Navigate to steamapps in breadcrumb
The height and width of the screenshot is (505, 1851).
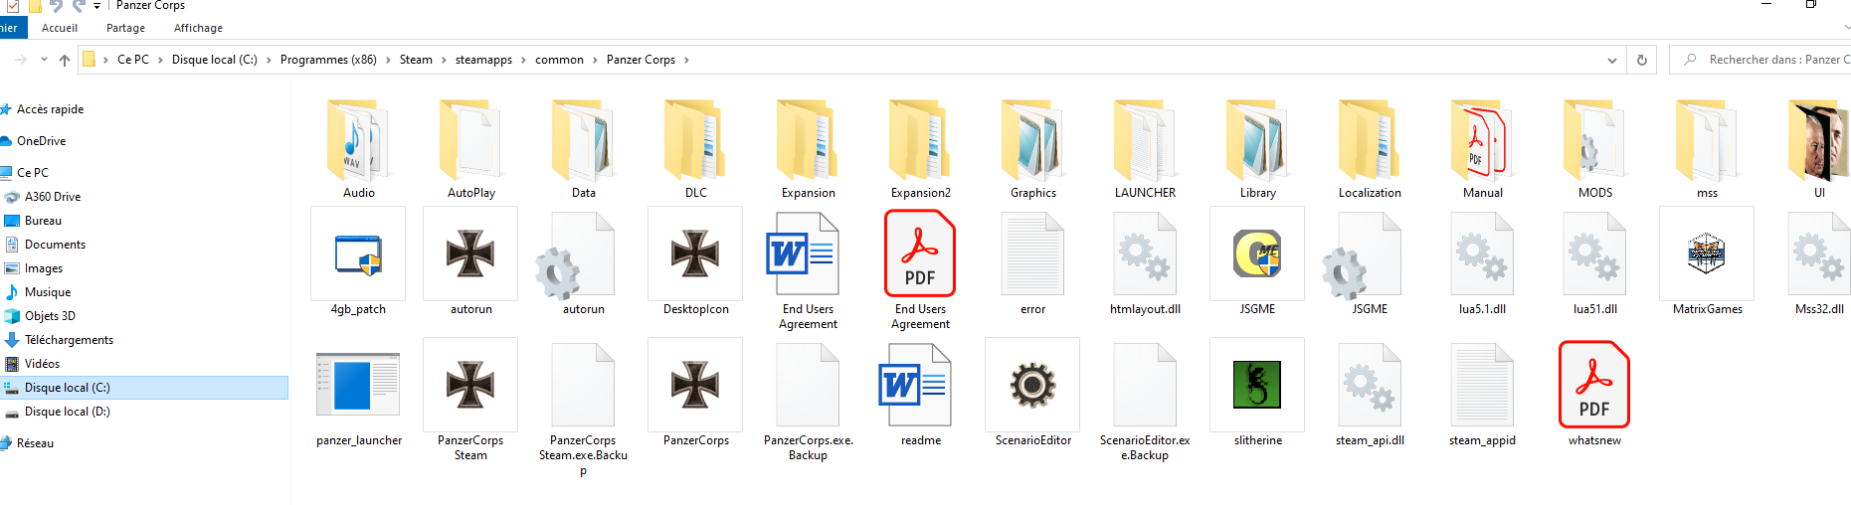pos(483,60)
